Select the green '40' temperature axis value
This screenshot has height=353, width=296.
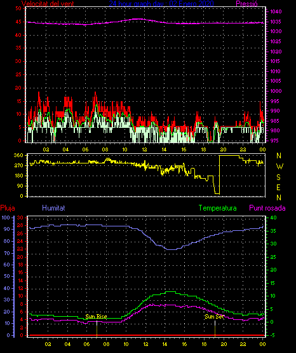(273, 218)
